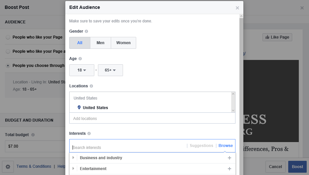Image resolution: width=309 pixels, height=175 pixels.
Task: Open the maximum age 65+ dropdown
Action: tap(110, 70)
